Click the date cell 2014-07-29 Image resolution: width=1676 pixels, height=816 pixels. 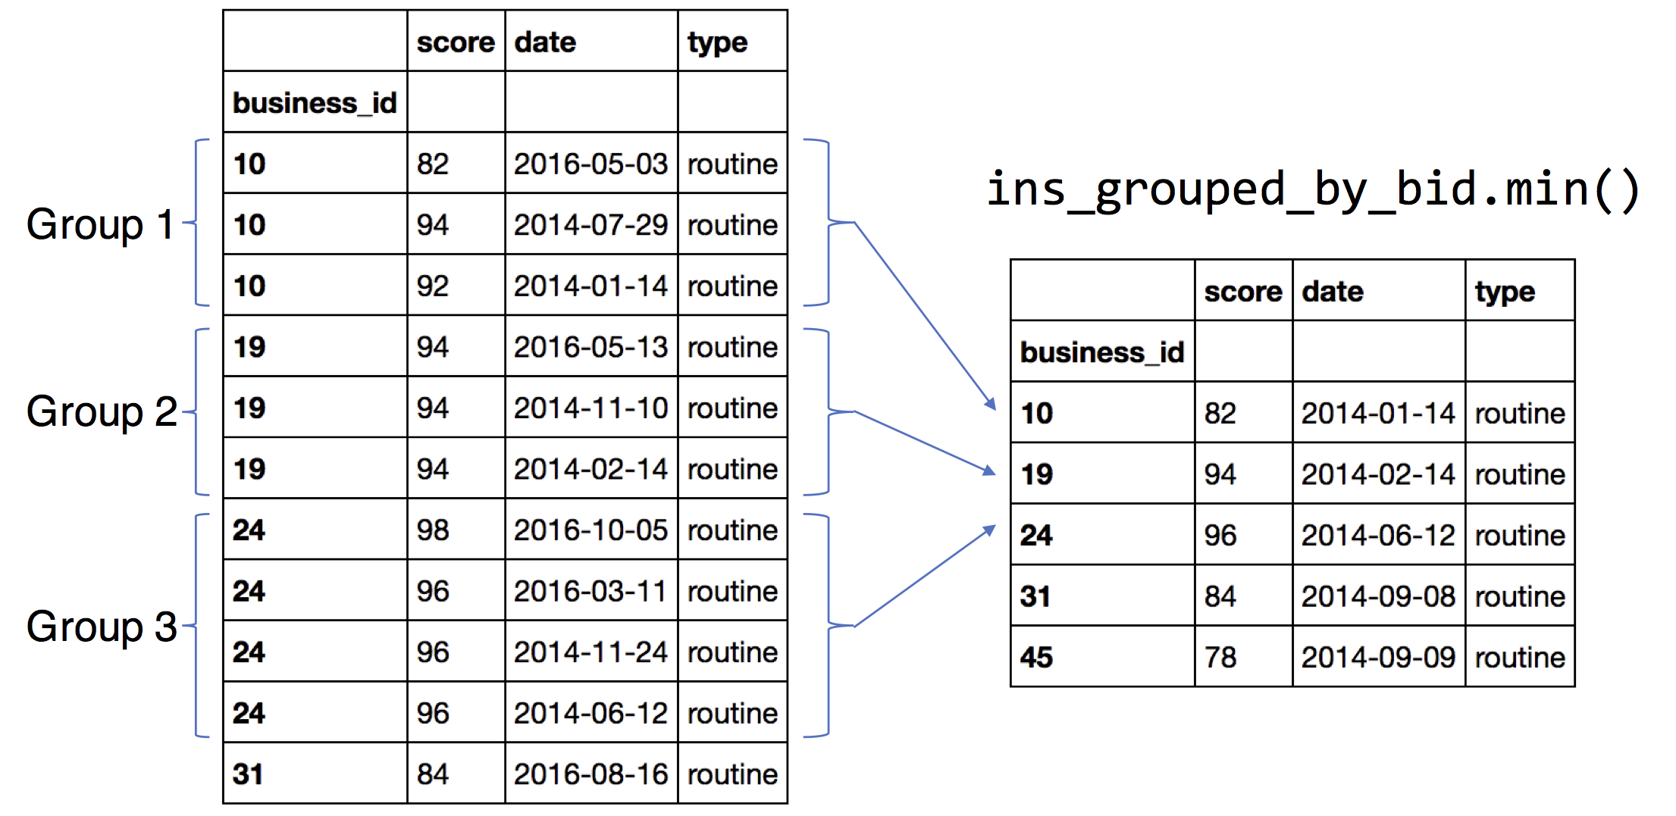590,225
